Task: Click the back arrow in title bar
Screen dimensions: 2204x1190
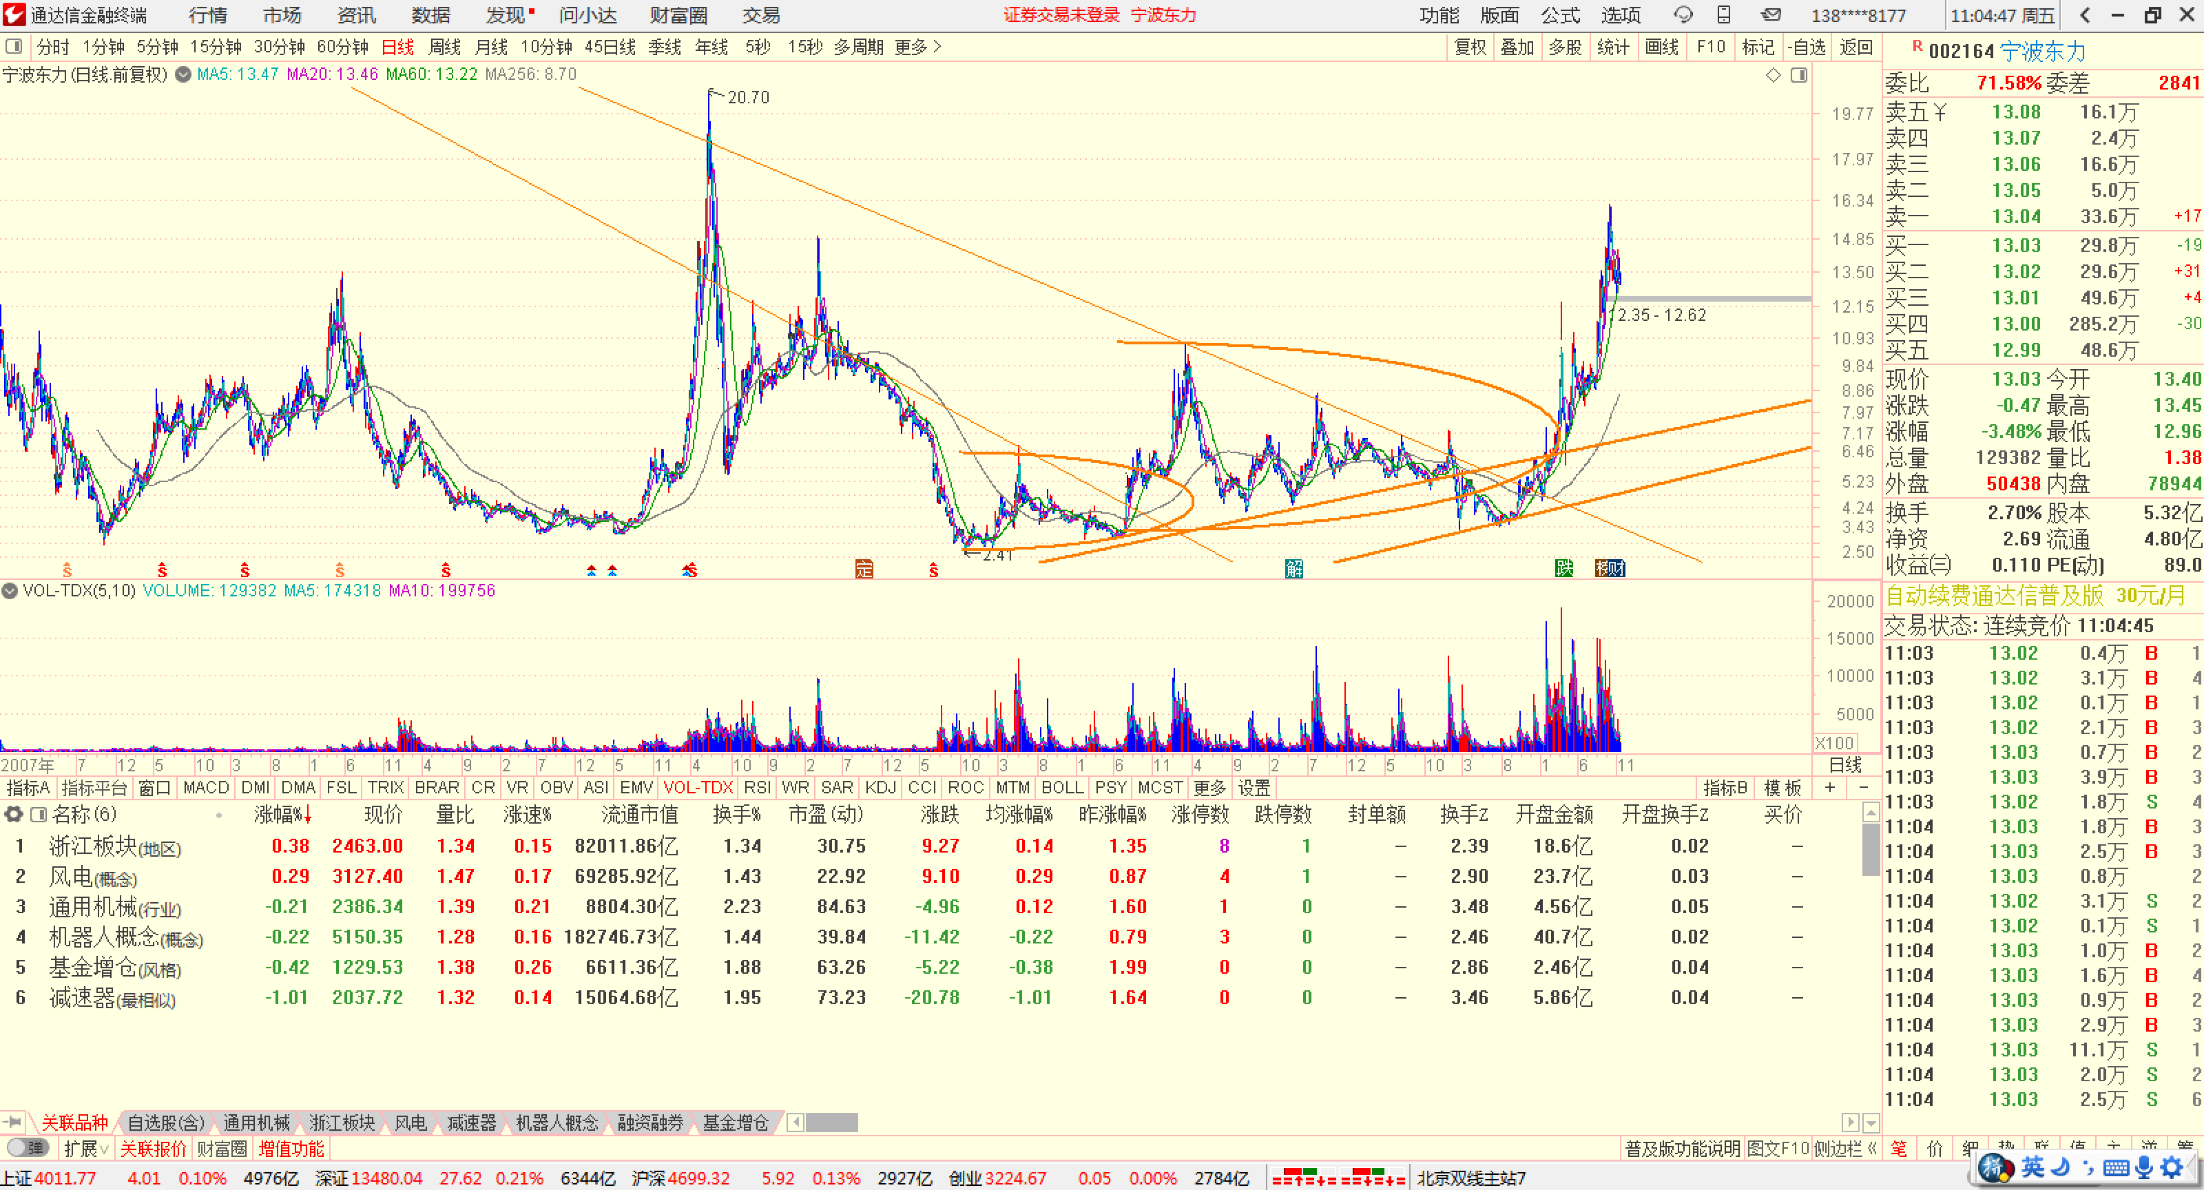Action: point(2084,15)
